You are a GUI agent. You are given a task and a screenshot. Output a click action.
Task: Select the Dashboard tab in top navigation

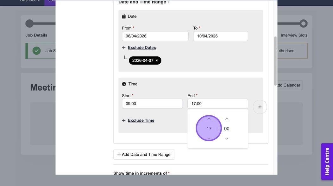tap(30, 1)
